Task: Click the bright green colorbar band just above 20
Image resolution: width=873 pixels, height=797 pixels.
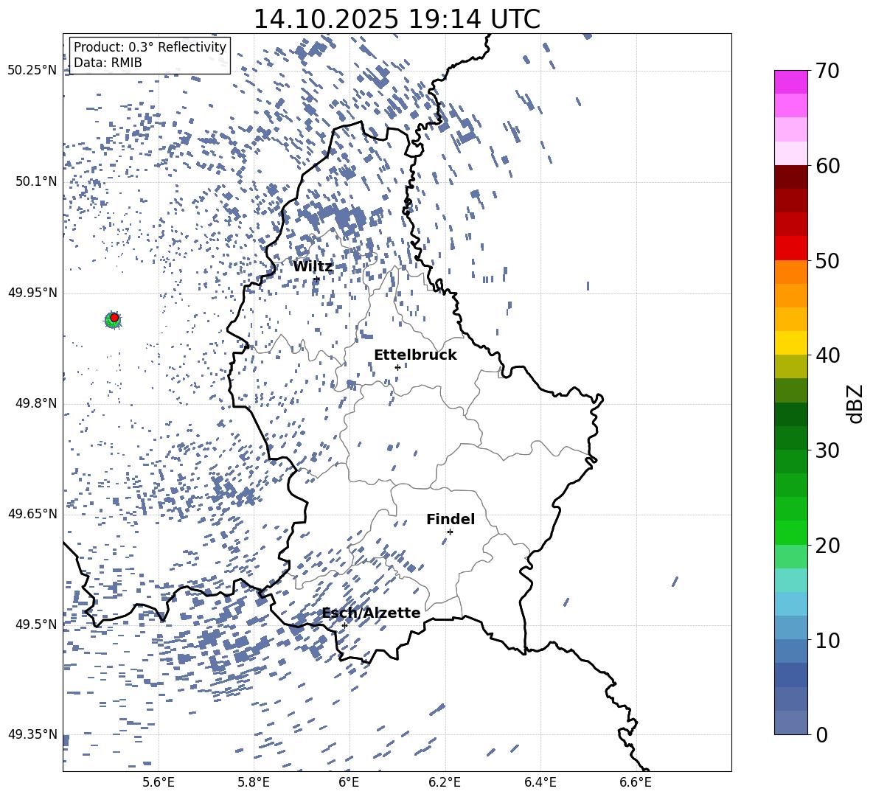Action: [x=791, y=533]
